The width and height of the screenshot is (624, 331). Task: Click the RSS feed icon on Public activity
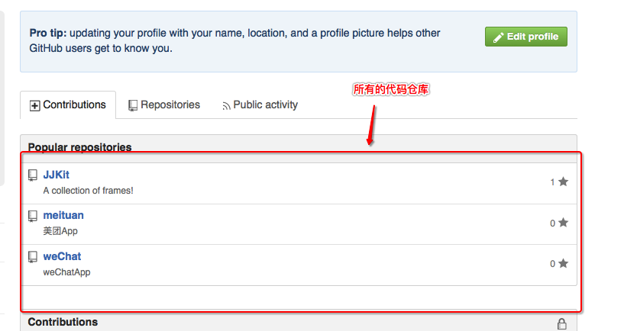point(226,106)
